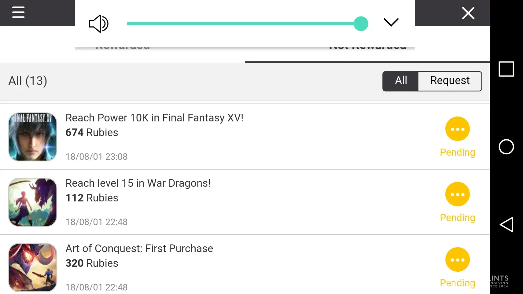The width and height of the screenshot is (523, 294).
Task: Click pending status icon for Art of Conquest
Action: pyautogui.click(x=457, y=260)
